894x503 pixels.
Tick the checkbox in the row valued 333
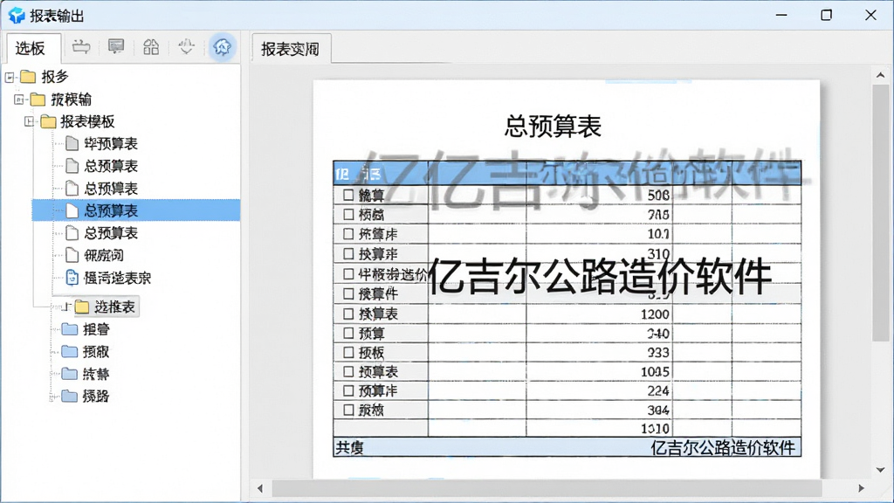pos(348,353)
